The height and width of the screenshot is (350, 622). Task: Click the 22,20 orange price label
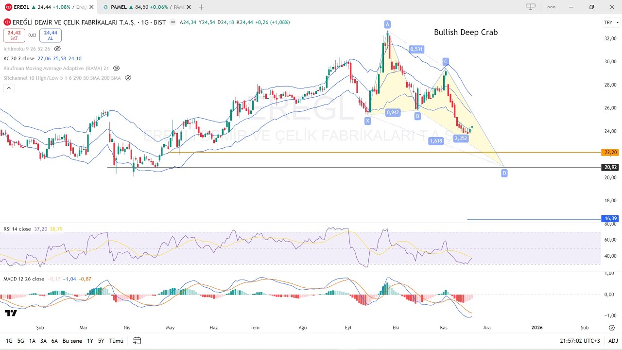click(x=610, y=152)
